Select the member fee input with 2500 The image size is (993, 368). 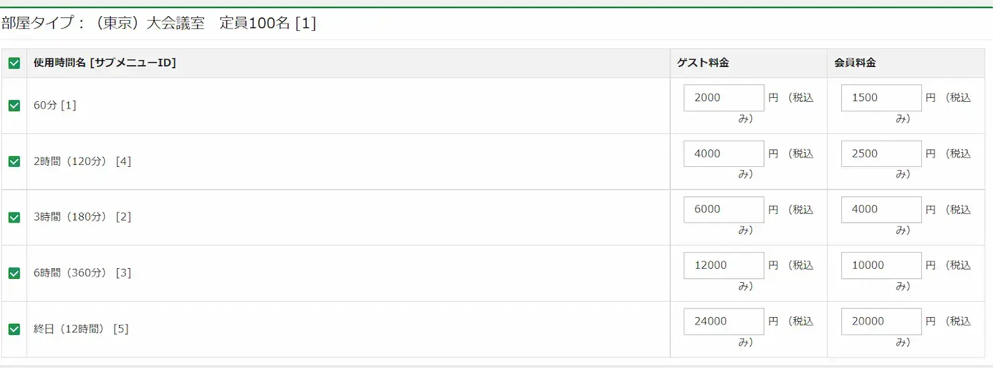882,154
